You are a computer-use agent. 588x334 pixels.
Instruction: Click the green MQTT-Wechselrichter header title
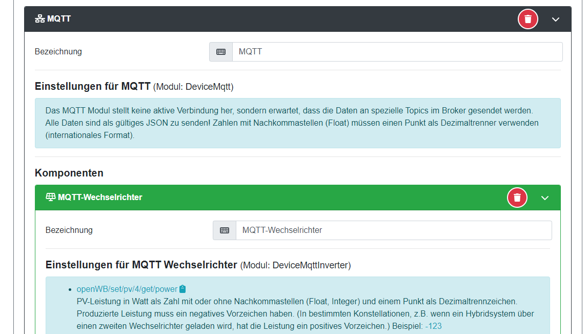[100, 198]
